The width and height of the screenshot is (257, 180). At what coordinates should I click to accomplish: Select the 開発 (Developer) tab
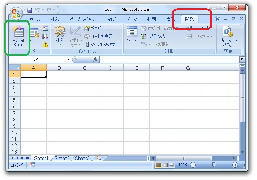(189, 19)
